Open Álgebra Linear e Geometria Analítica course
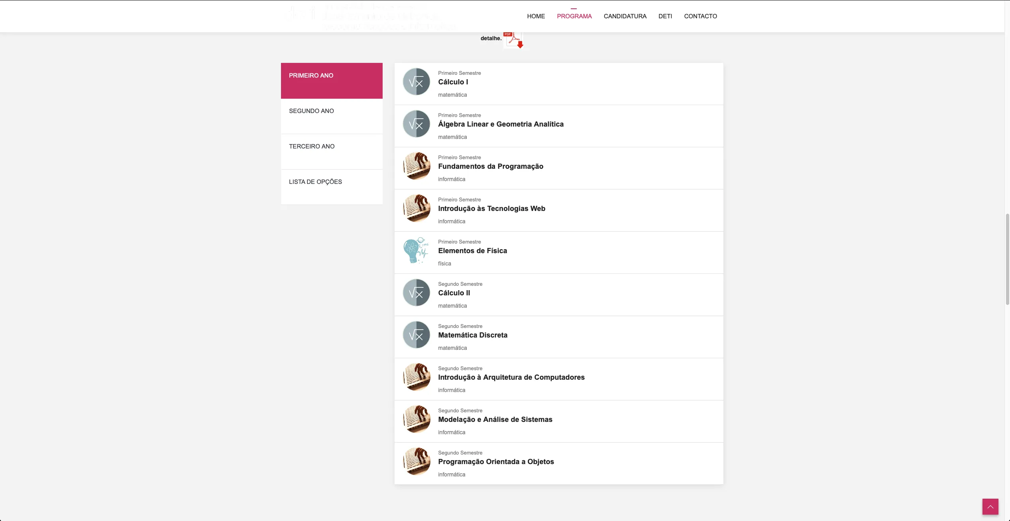The image size is (1010, 521). tap(501, 124)
